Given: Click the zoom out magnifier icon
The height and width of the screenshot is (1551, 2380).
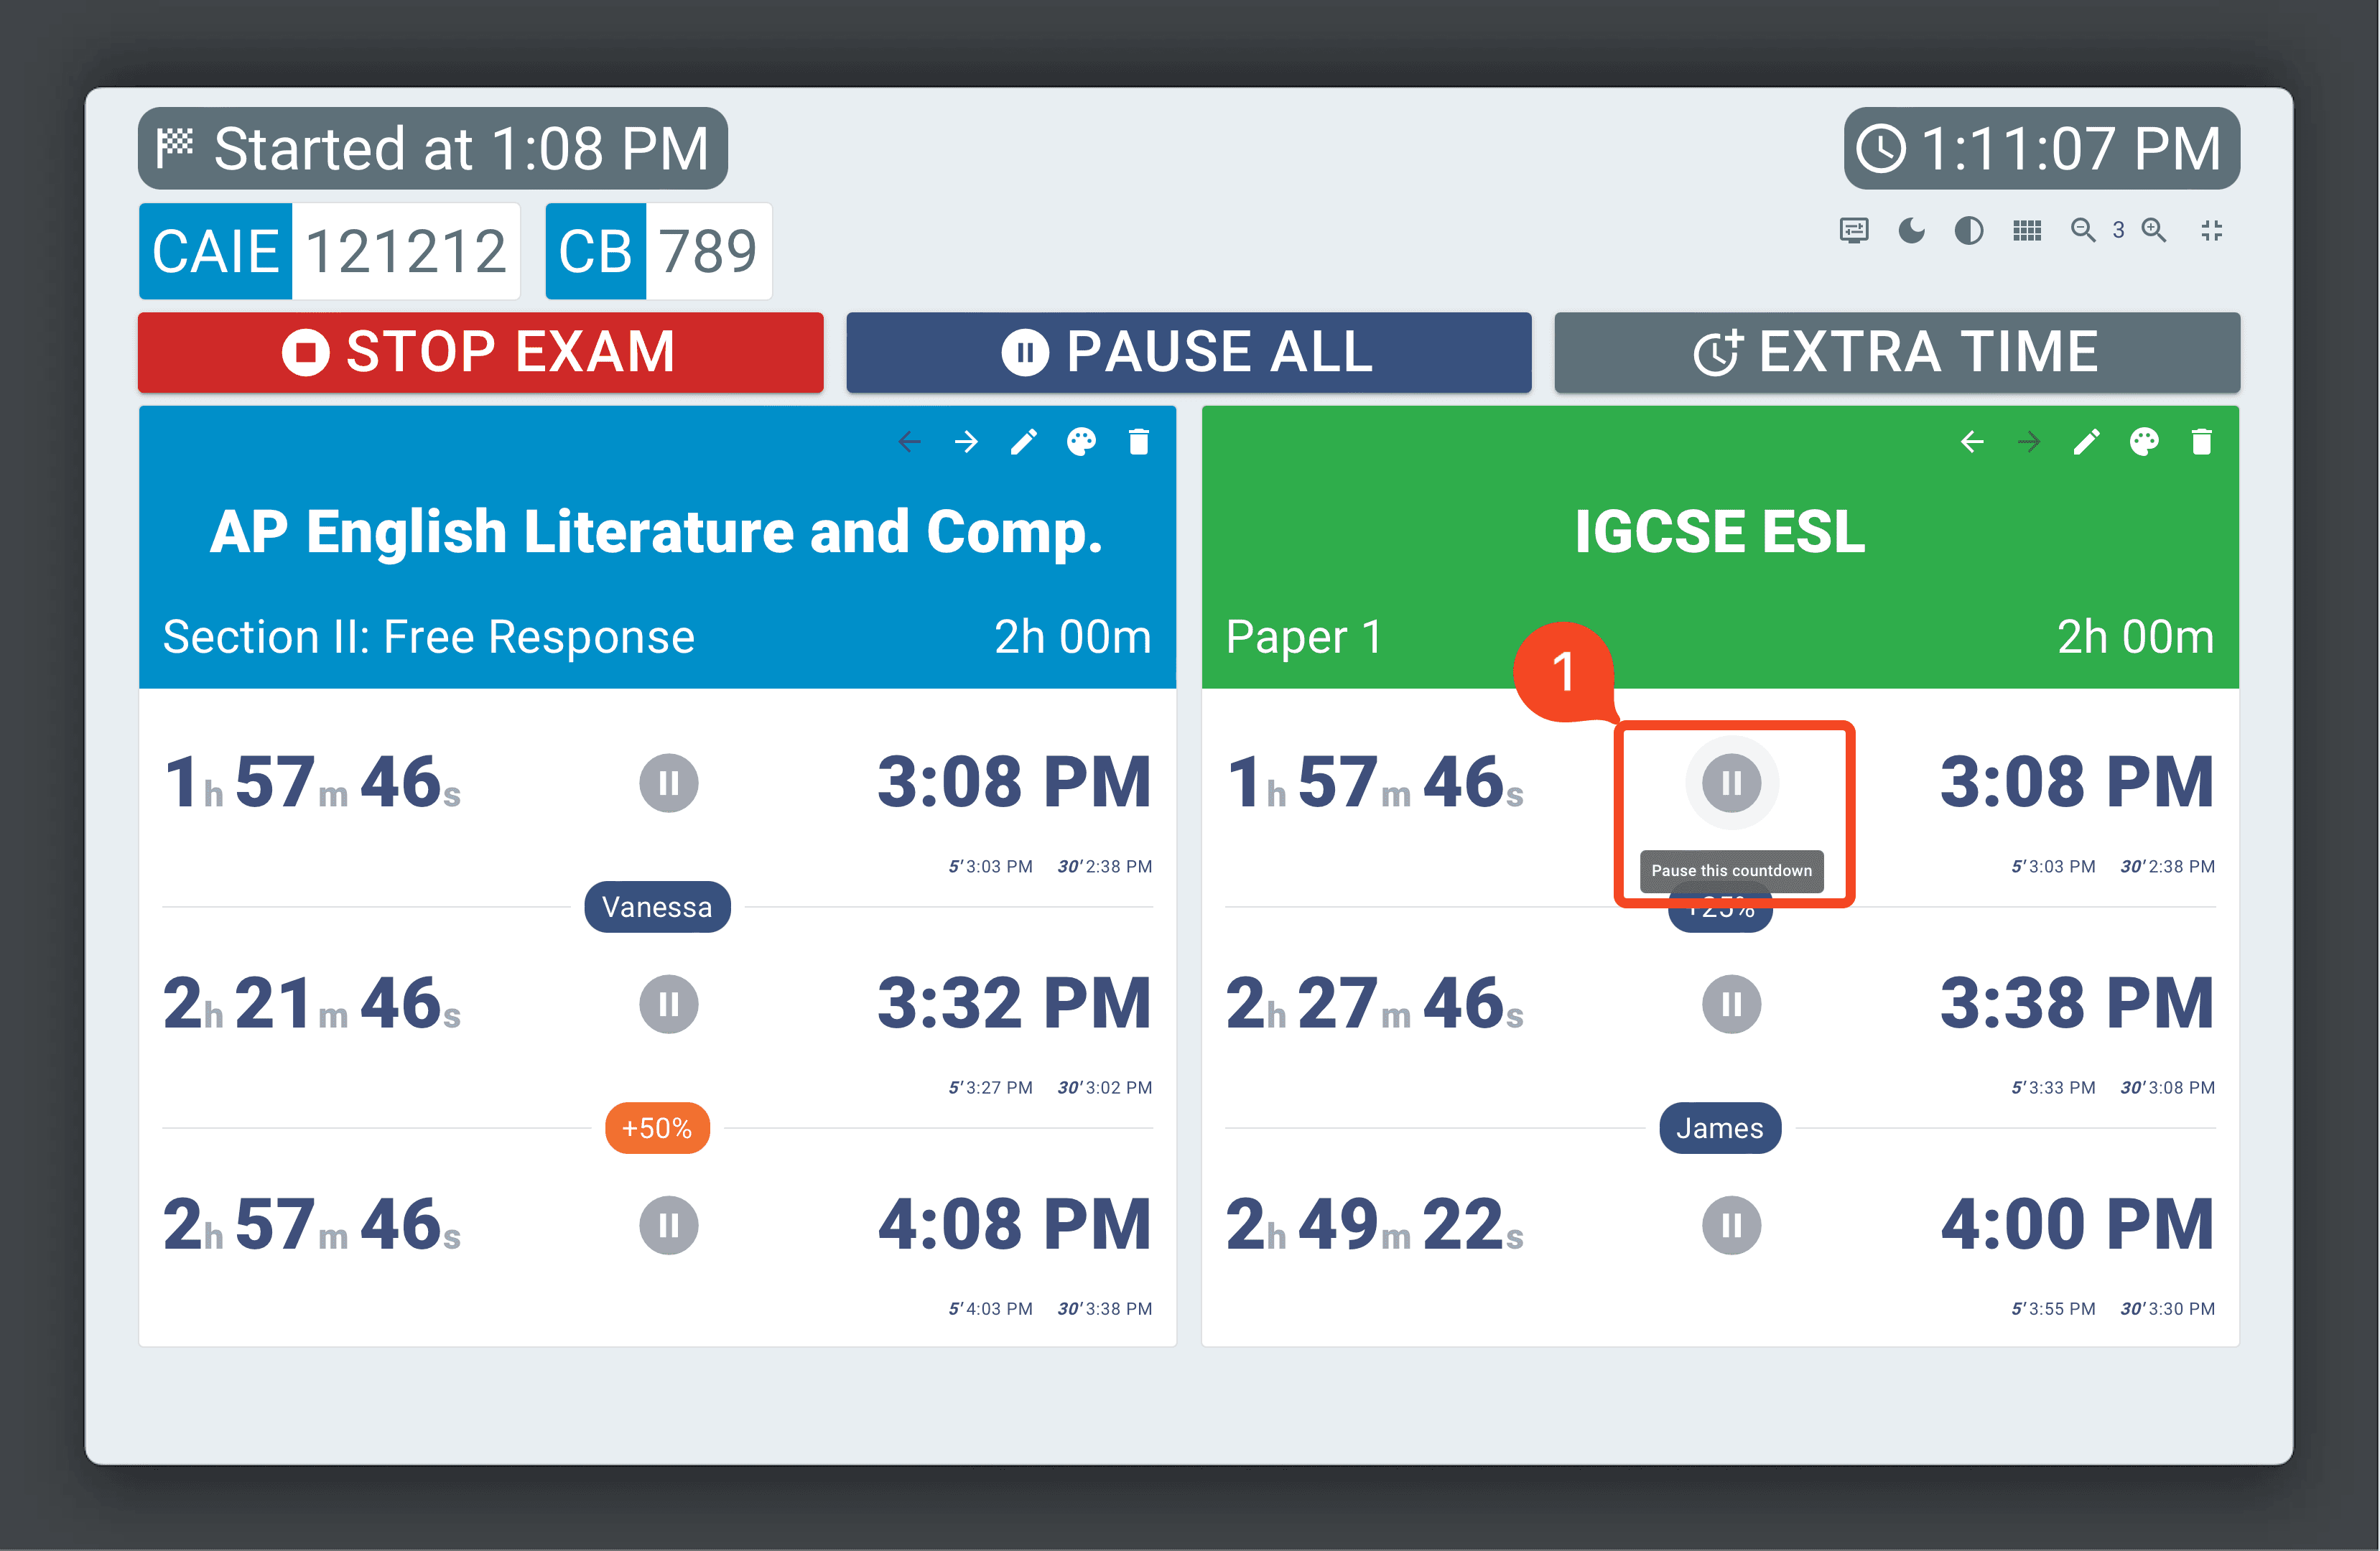Looking at the screenshot, I should coord(2083,231).
